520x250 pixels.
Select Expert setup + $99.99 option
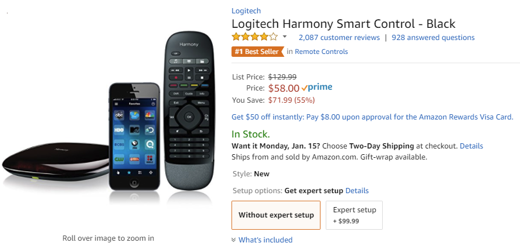[x=354, y=215]
